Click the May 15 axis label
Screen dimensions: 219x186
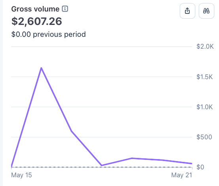(21, 175)
